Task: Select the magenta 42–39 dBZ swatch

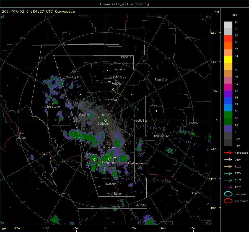Action: point(228,87)
